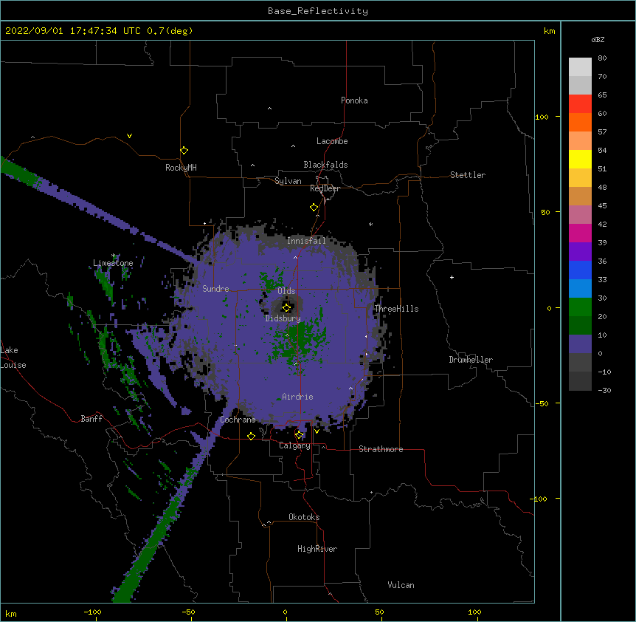
Task: Select the magenta swatch in the dBZ legend
Action: point(580,233)
